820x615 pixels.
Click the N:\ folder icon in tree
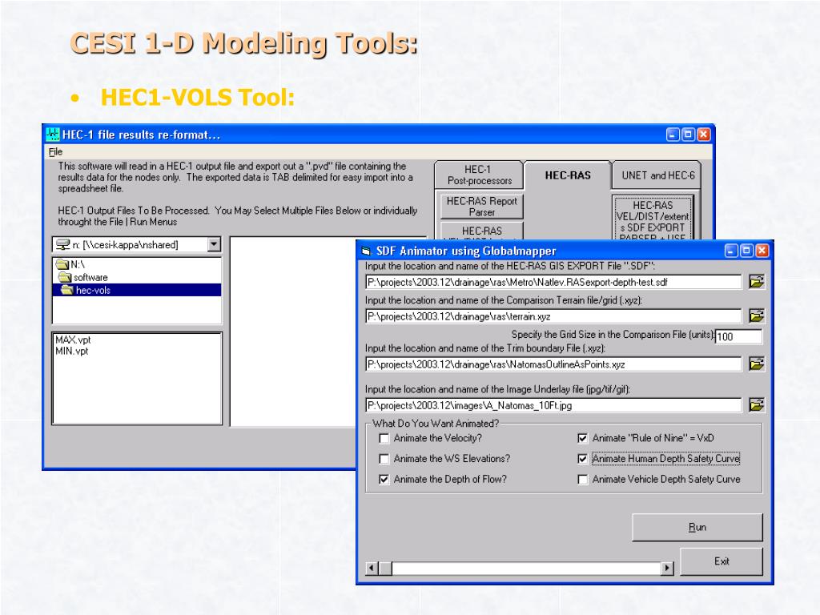tap(62, 264)
